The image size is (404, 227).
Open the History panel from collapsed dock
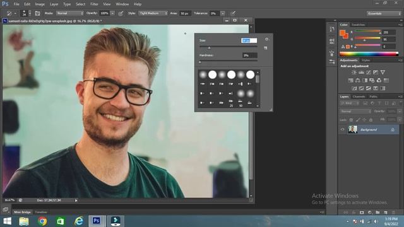click(x=332, y=29)
